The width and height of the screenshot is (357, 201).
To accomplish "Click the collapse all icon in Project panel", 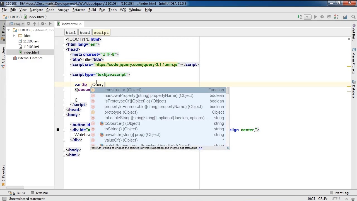I will coord(35,24).
